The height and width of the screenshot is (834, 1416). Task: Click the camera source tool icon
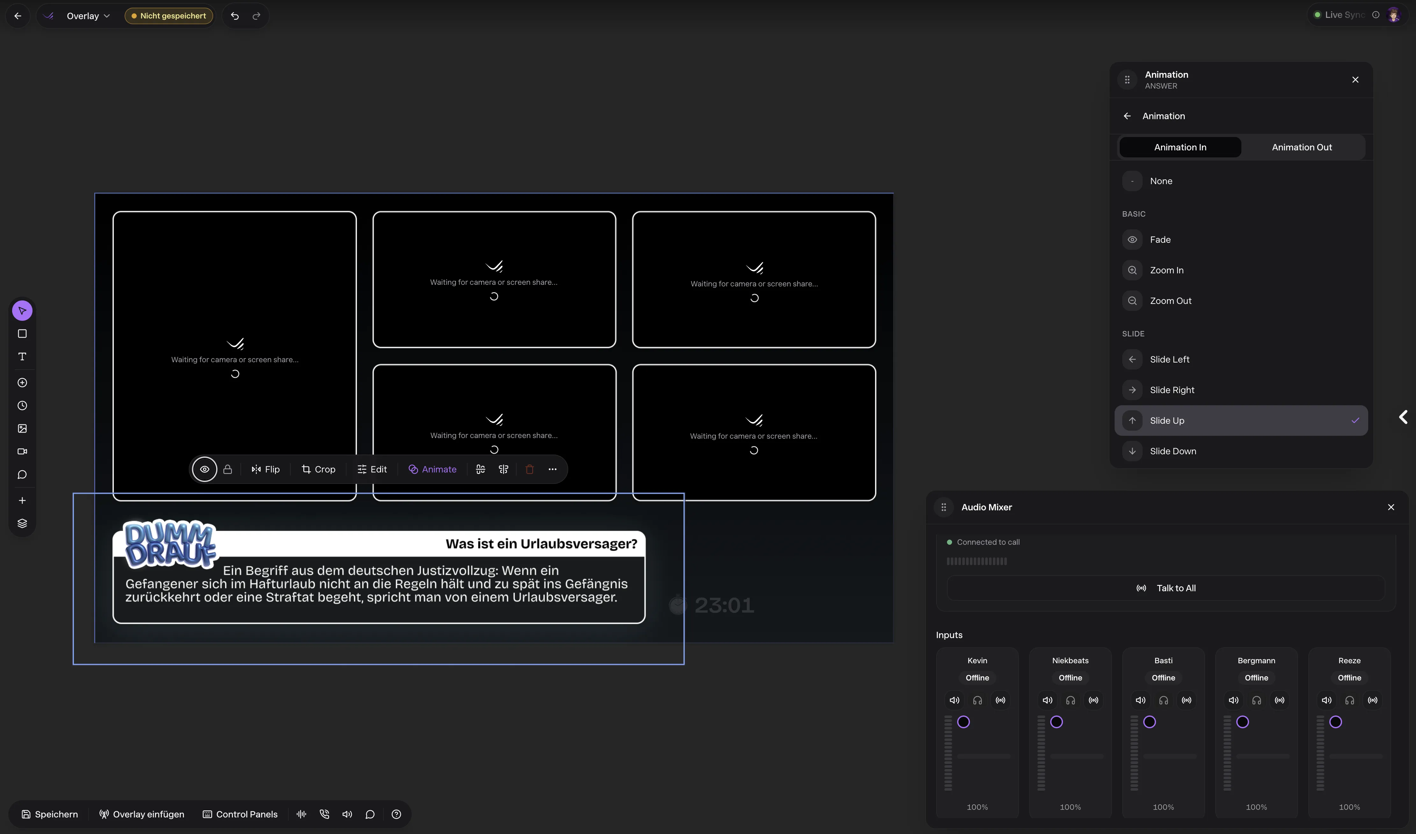(x=23, y=452)
